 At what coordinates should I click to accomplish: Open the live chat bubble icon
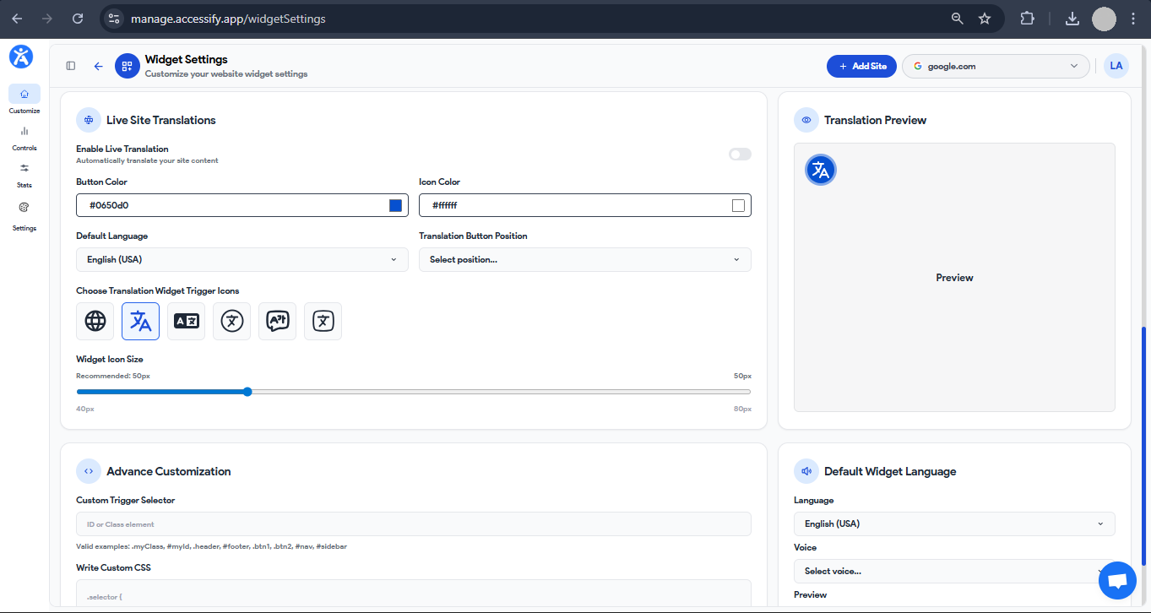(x=1117, y=580)
